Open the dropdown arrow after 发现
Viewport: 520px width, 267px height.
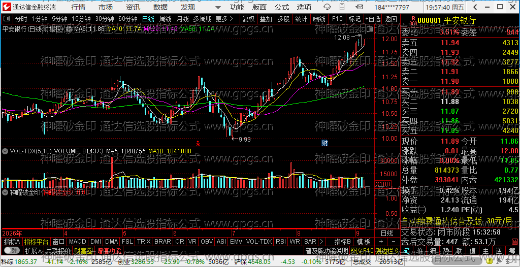[217, 7]
